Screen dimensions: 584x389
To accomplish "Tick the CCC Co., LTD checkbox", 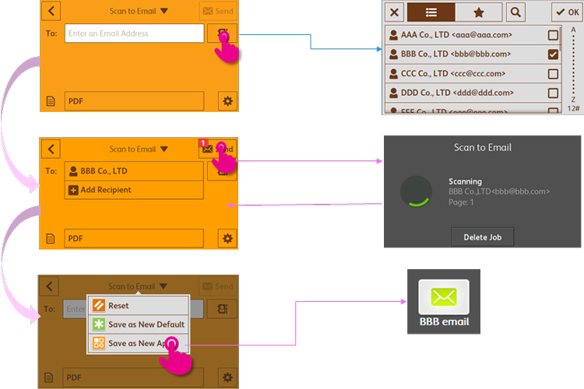I will [x=553, y=74].
